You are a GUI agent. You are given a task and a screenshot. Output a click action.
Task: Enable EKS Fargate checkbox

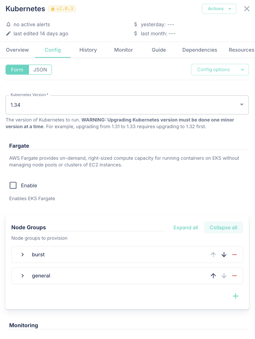tap(13, 185)
